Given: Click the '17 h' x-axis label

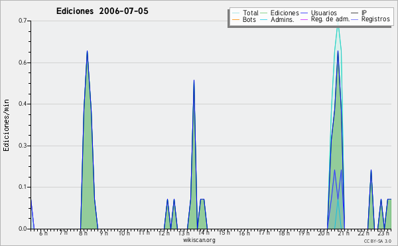Looking at the screenshot, I should click(264, 233).
